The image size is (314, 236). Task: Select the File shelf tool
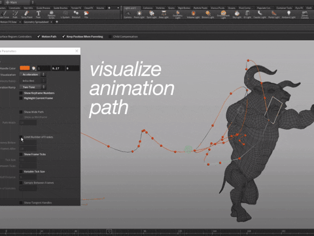coord(86,14)
